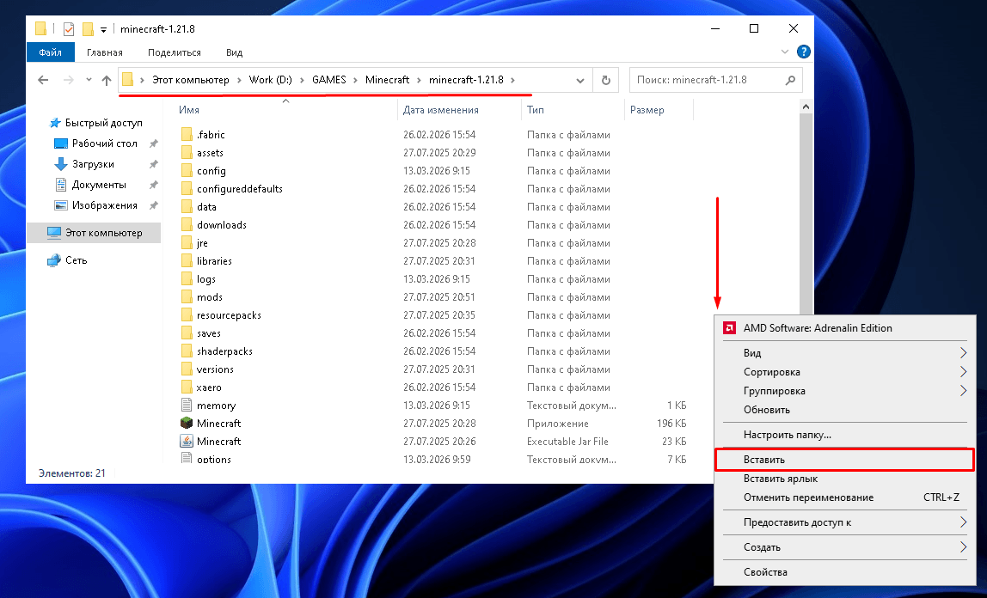Viewport: 987px width, 598px height.
Task: Expand the Создать submenu
Action: (x=963, y=547)
